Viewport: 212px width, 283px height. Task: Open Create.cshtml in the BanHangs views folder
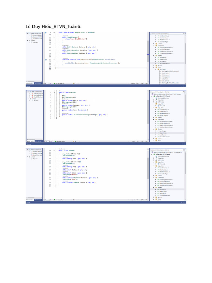[165, 73]
